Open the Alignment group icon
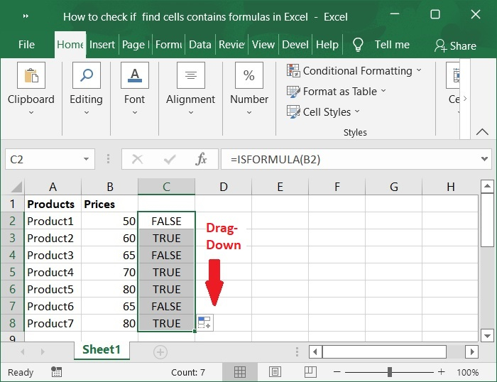This screenshot has height=382, width=497. (x=190, y=76)
